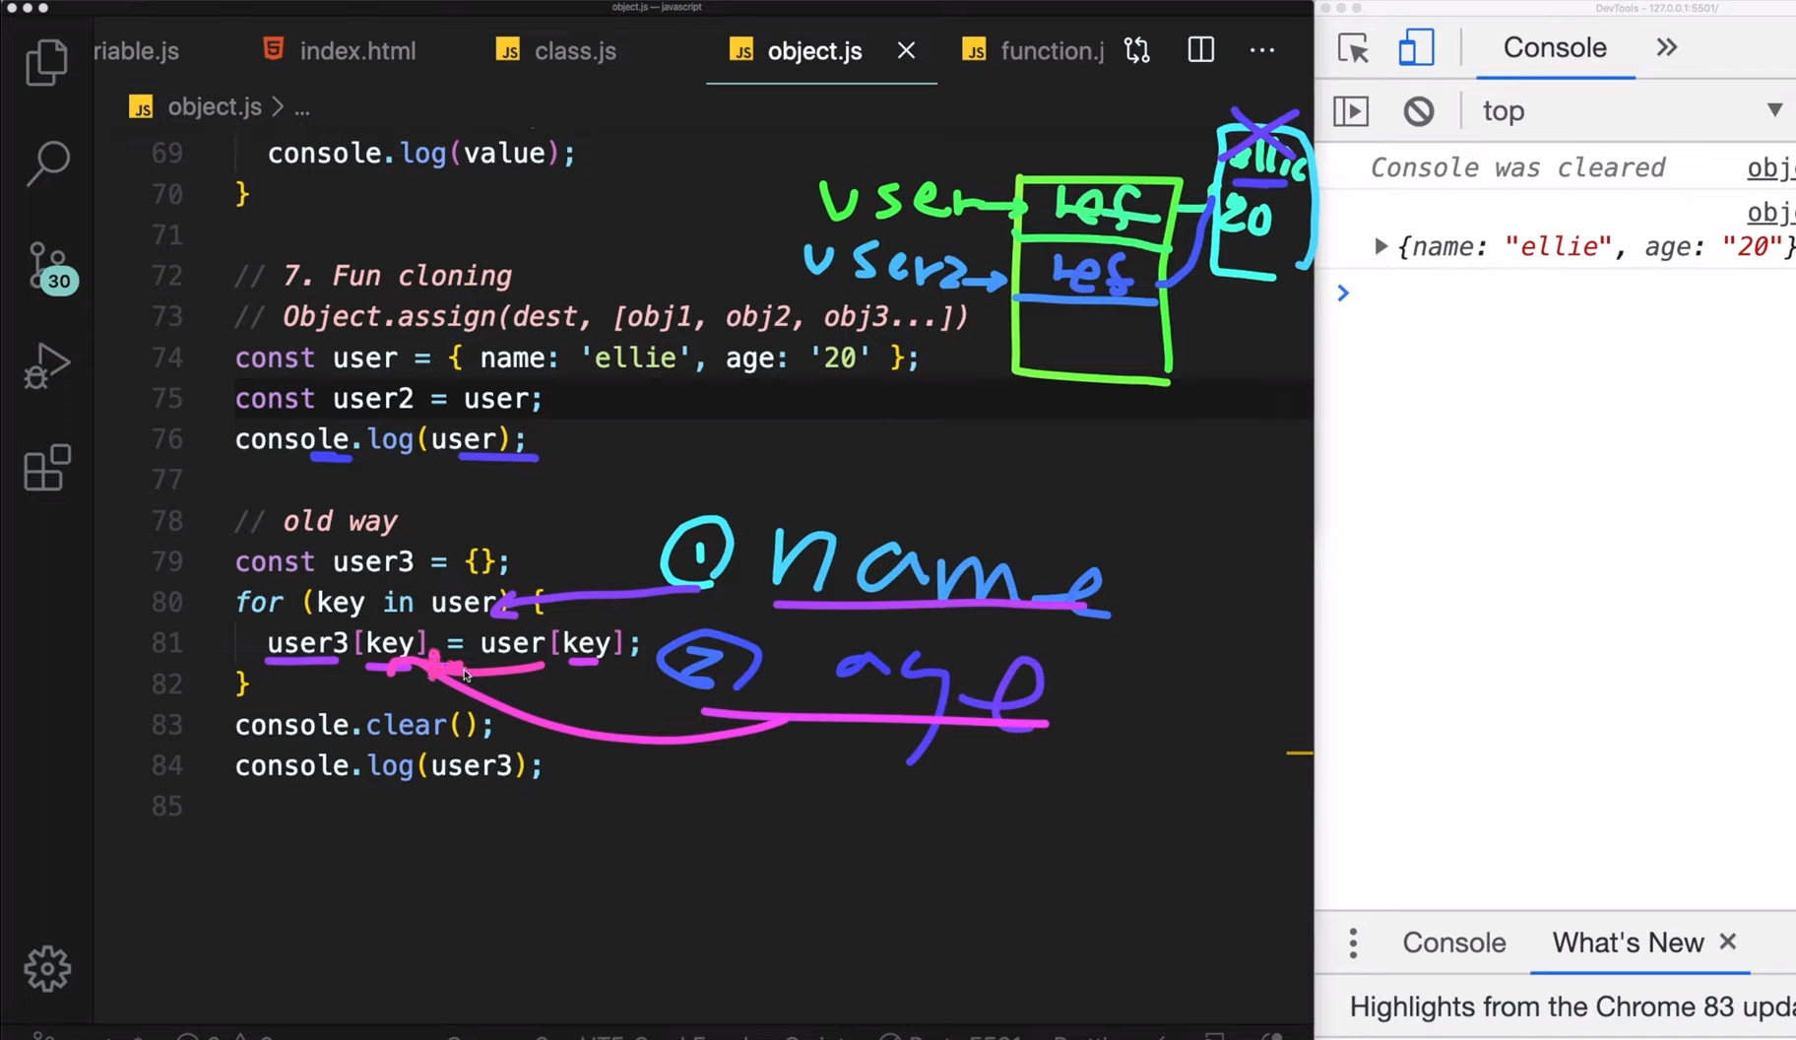The width and height of the screenshot is (1796, 1040).
Task: Switch to the index.html tab
Action: pyautogui.click(x=340, y=50)
